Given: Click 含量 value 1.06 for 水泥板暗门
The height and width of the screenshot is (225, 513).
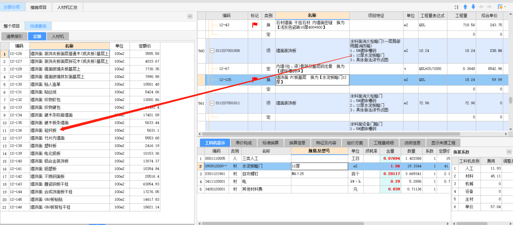Looking at the screenshot, I should [x=390, y=166].
